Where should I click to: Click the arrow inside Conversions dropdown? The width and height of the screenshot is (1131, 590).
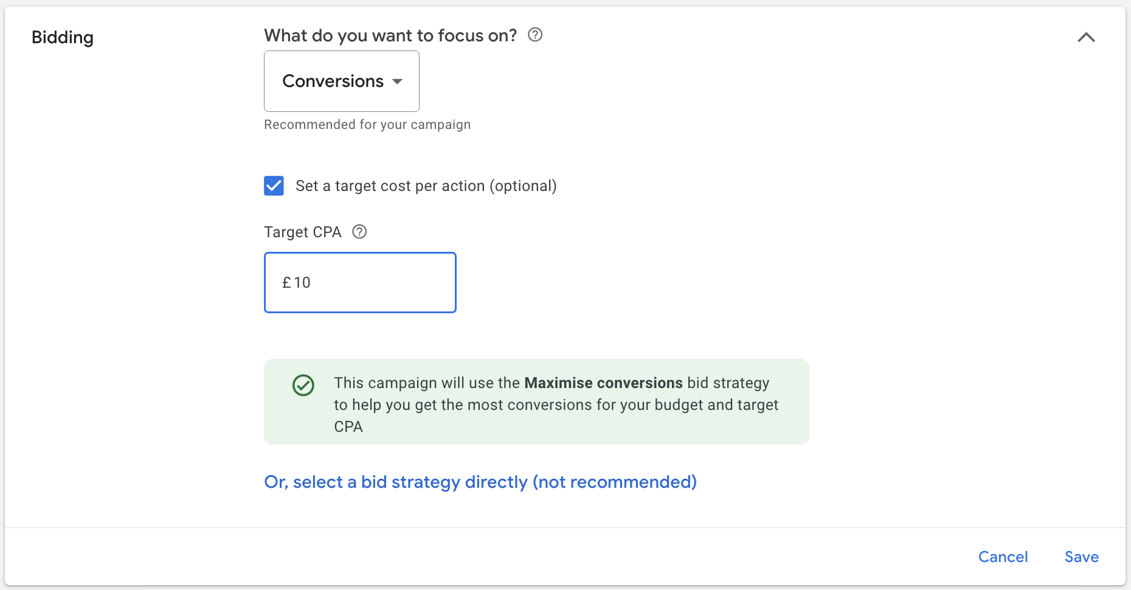tap(398, 82)
